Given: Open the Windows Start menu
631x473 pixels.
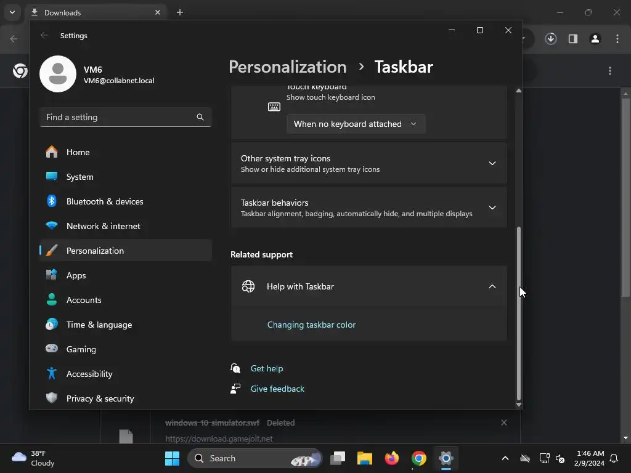Looking at the screenshot, I should [x=173, y=458].
